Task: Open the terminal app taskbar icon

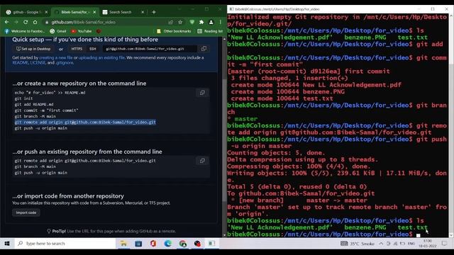Action: [x=212, y=244]
